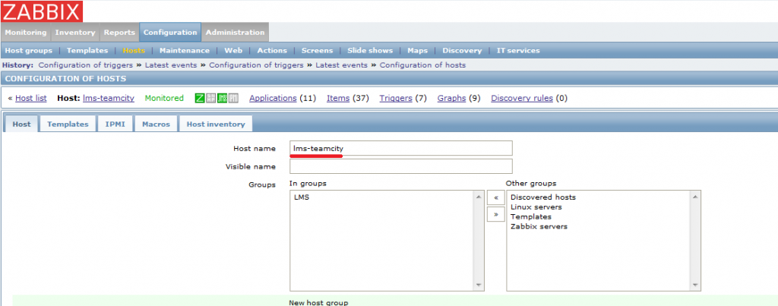Viewport: 778px width, 306px height.
Task: Click the ZABBIX logo
Action: 42,11
